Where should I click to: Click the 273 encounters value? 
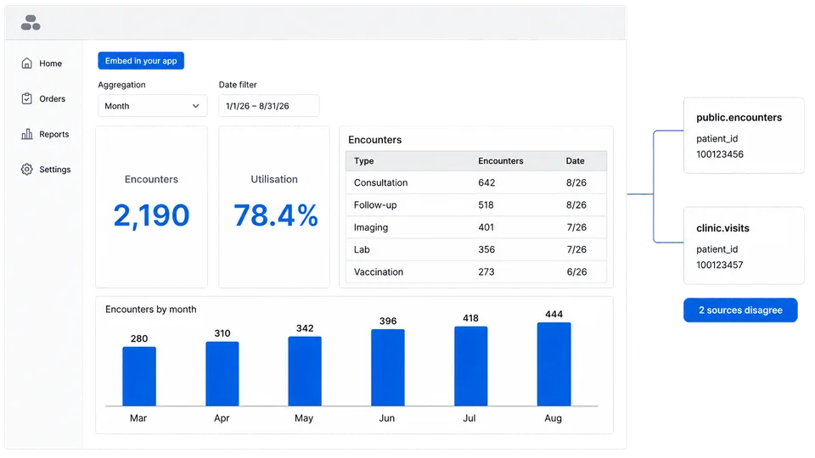[x=486, y=272]
